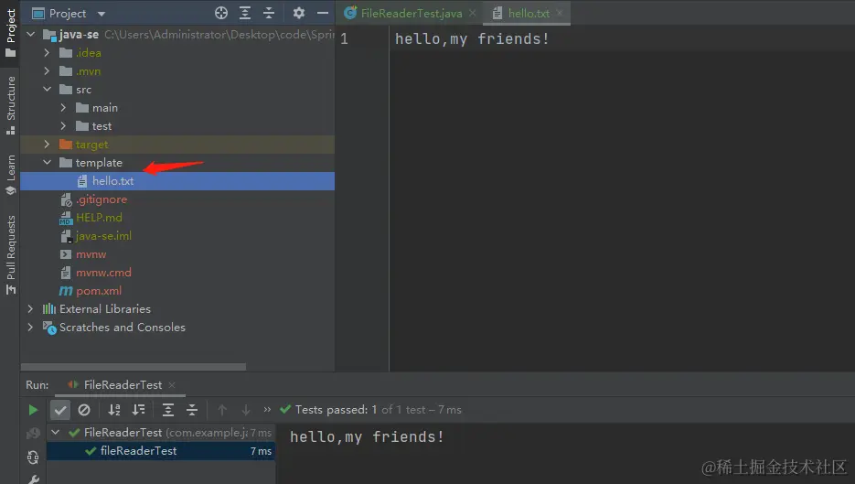Collapse all test results icon
The height and width of the screenshot is (484, 855).
(x=192, y=410)
